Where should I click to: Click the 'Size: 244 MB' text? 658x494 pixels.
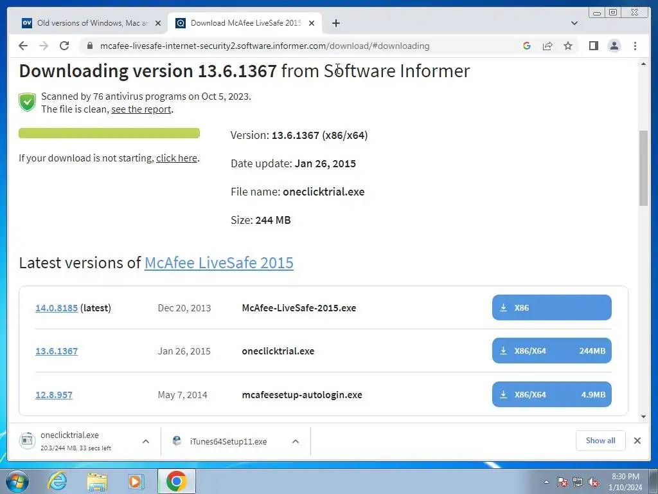261,220
